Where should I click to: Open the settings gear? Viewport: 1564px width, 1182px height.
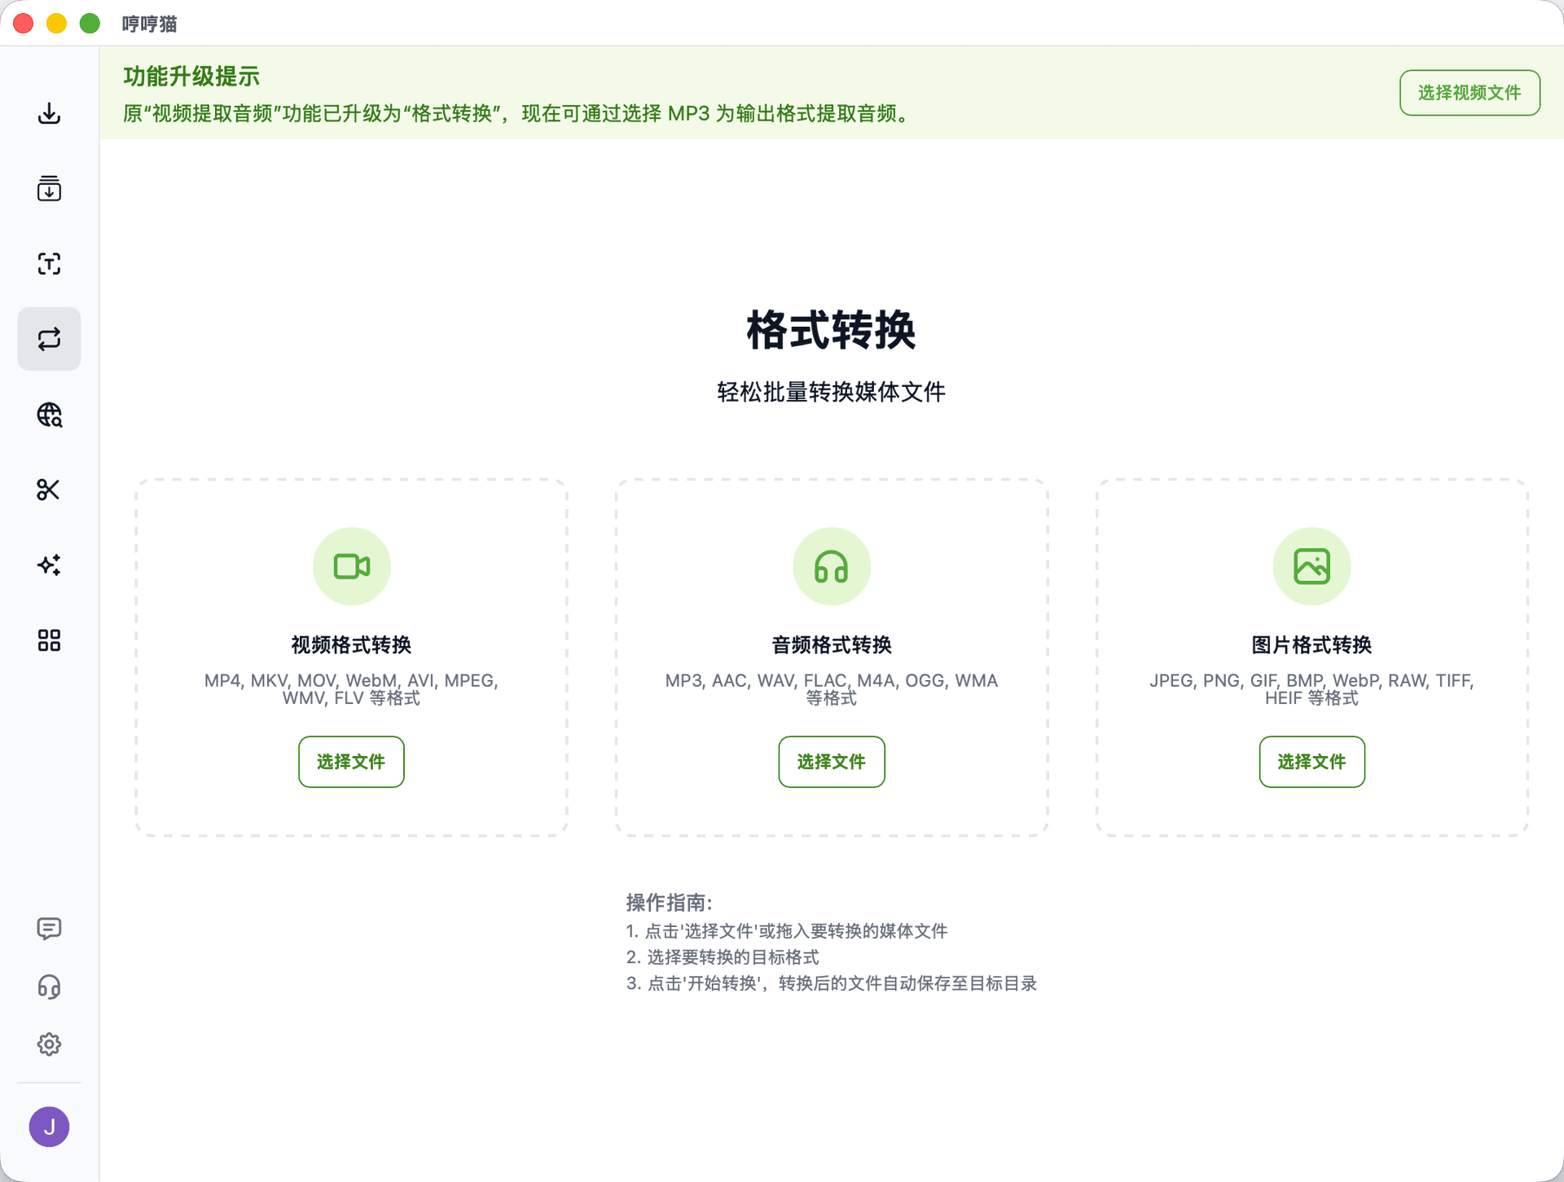(x=49, y=1044)
